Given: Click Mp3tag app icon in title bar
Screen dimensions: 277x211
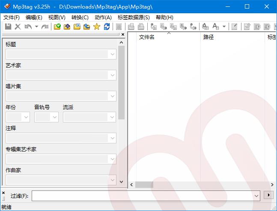Looking at the screenshot, I should click(x=7, y=6).
